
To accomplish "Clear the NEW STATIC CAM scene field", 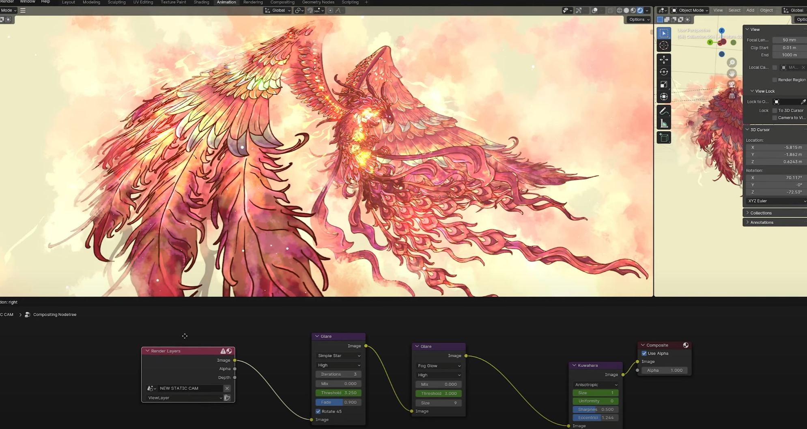I will [227, 388].
